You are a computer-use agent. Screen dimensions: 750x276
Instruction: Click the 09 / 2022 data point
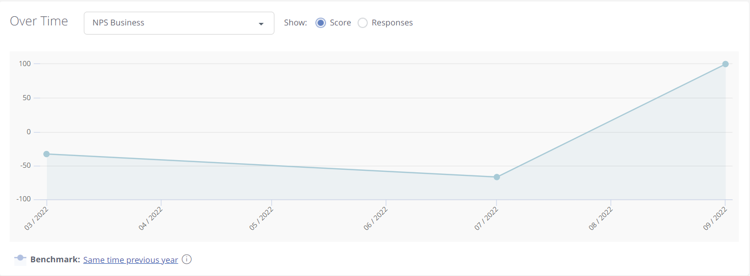(x=726, y=64)
